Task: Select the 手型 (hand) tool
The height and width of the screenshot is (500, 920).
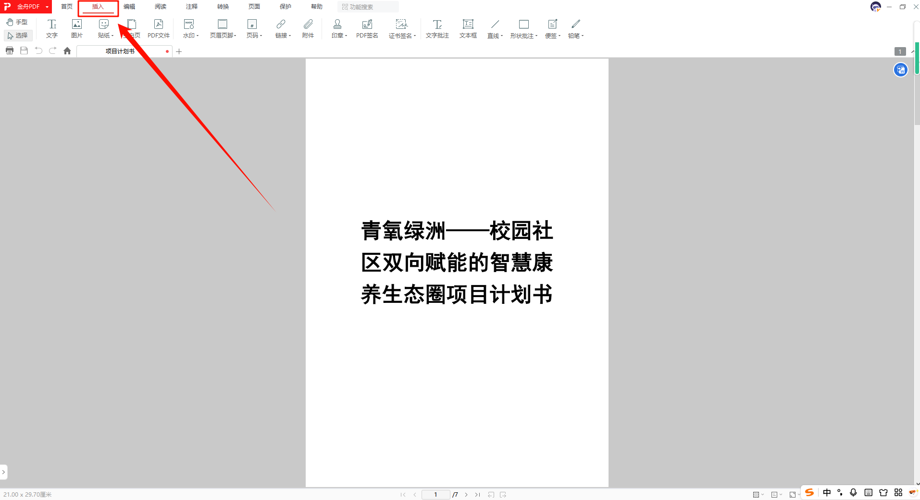Action: point(17,22)
